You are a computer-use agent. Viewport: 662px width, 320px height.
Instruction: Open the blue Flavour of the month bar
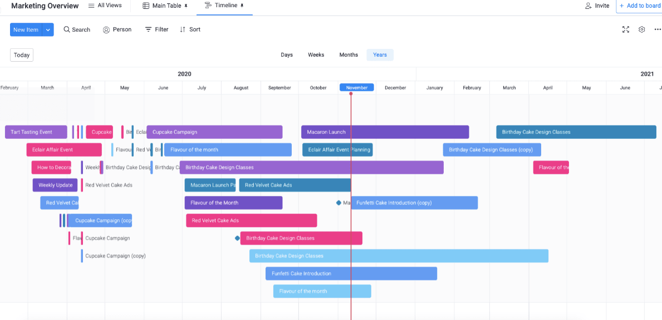click(228, 149)
